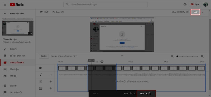Click the 03:00 mark on the timeline ruler

coord(166,62)
